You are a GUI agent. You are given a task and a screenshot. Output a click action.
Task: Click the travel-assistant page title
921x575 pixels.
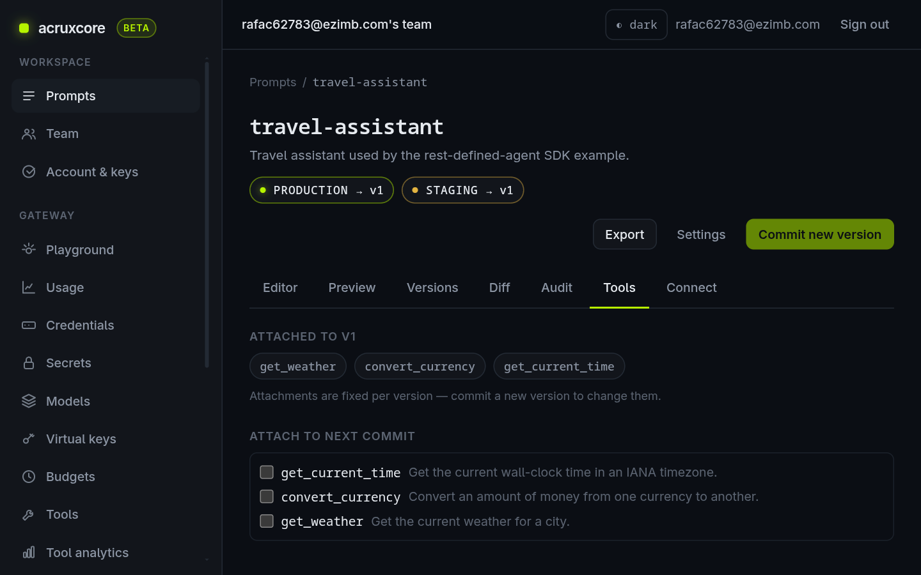[x=347, y=126]
